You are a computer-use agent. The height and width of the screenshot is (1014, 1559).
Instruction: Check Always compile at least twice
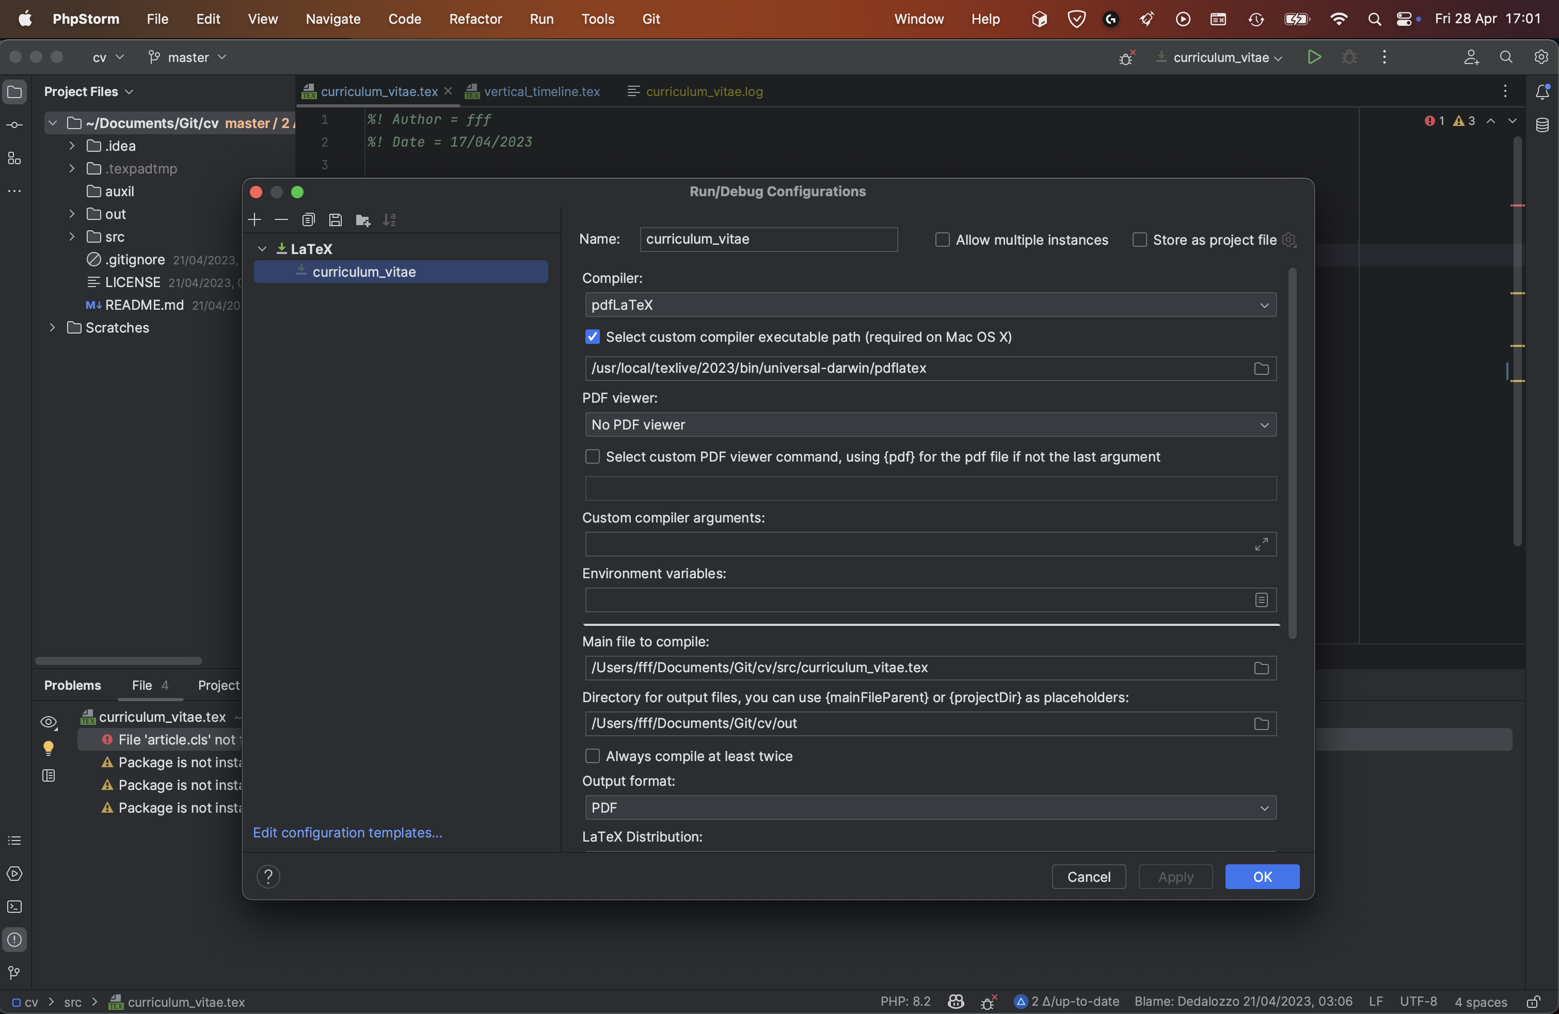point(592,756)
